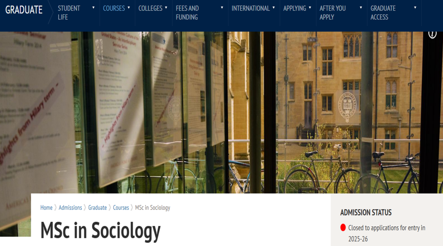Screen dimensions: 443x246
Task: Open the Admissions breadcrumb link
Action: pyautogui.click(x=71, y=207)
